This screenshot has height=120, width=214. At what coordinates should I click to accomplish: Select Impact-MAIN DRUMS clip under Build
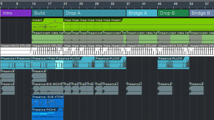(47, 50)
